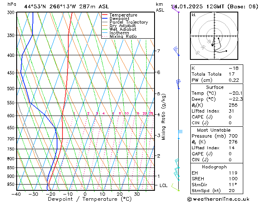Click the Most Unstable Lifted Index 14
The image size is (262, 202).
[x=232, y=148]
